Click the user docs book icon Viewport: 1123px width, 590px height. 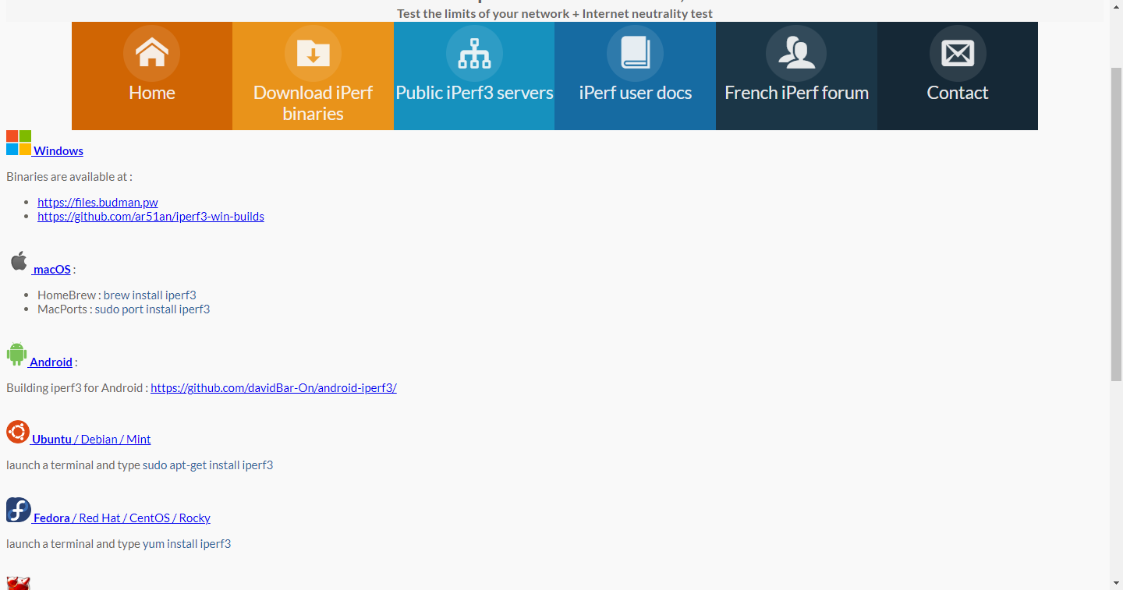(x=635, y=53)
